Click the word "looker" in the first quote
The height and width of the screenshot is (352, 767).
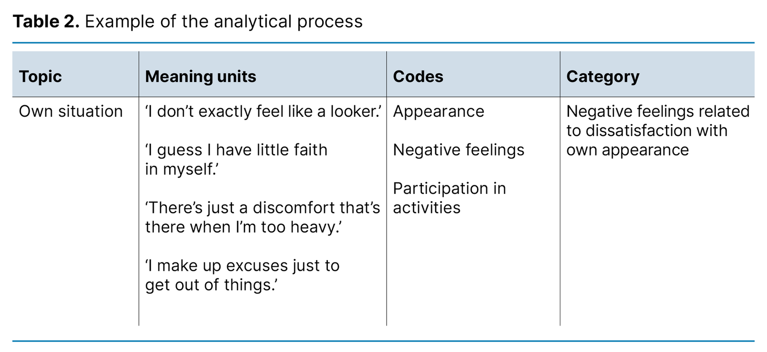pyautogui.click(x=354, y=111)
